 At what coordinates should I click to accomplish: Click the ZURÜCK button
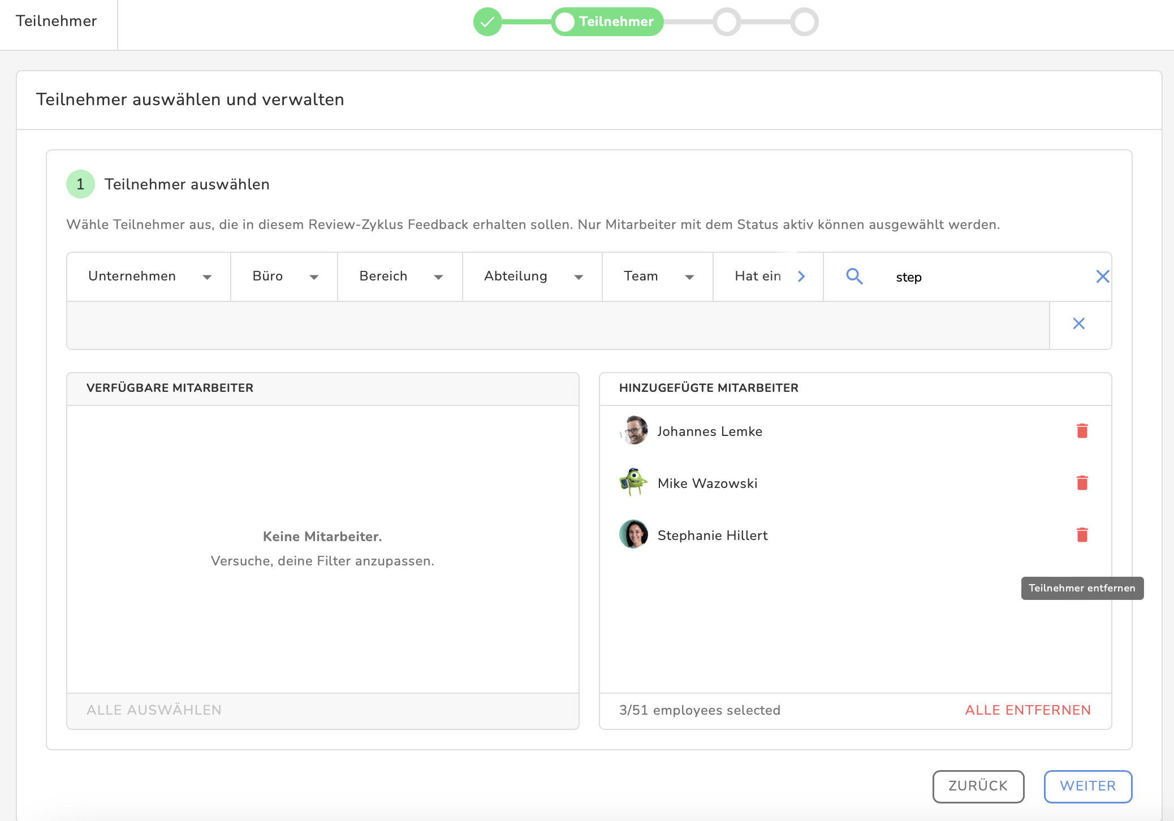click(978, 786)
